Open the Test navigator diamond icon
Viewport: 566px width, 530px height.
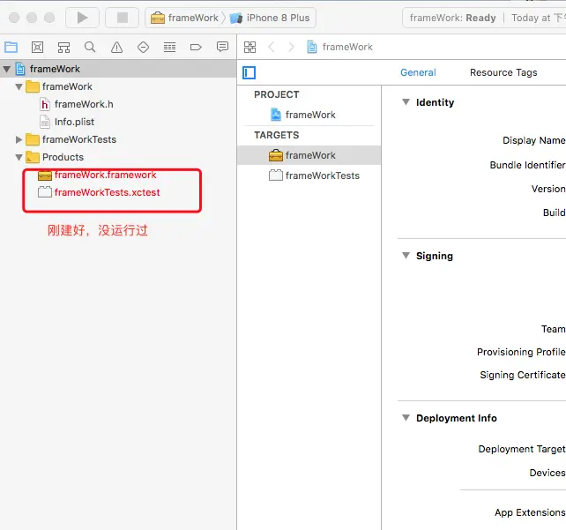(x=143, y=48)
